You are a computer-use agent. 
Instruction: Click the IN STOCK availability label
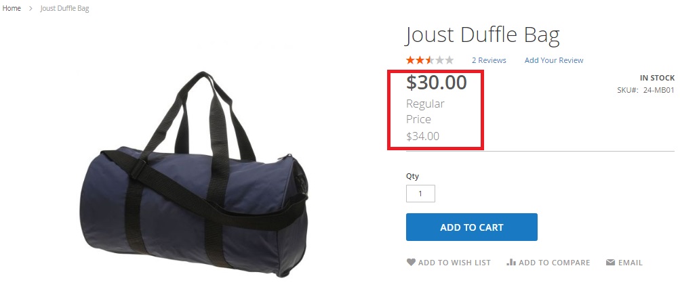click(x=657, y=78)
